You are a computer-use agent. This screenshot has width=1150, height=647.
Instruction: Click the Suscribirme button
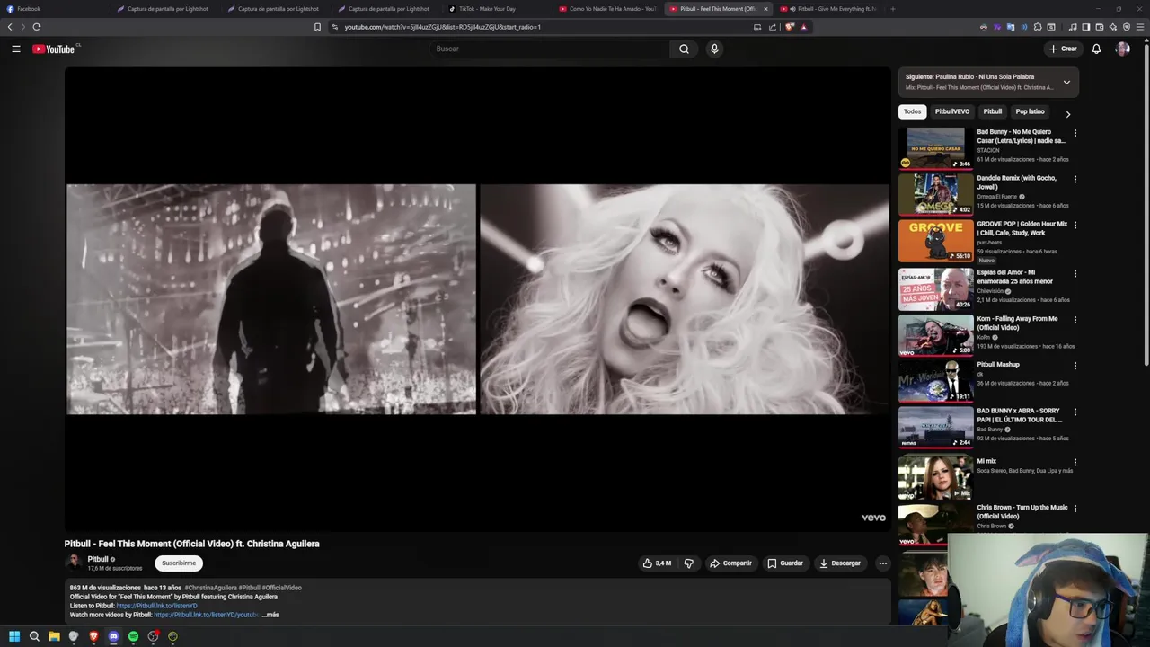coord(179,563)
